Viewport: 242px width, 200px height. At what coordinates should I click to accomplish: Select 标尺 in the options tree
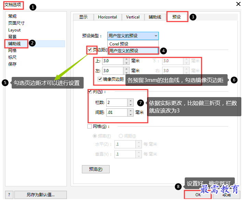[12, 57]
